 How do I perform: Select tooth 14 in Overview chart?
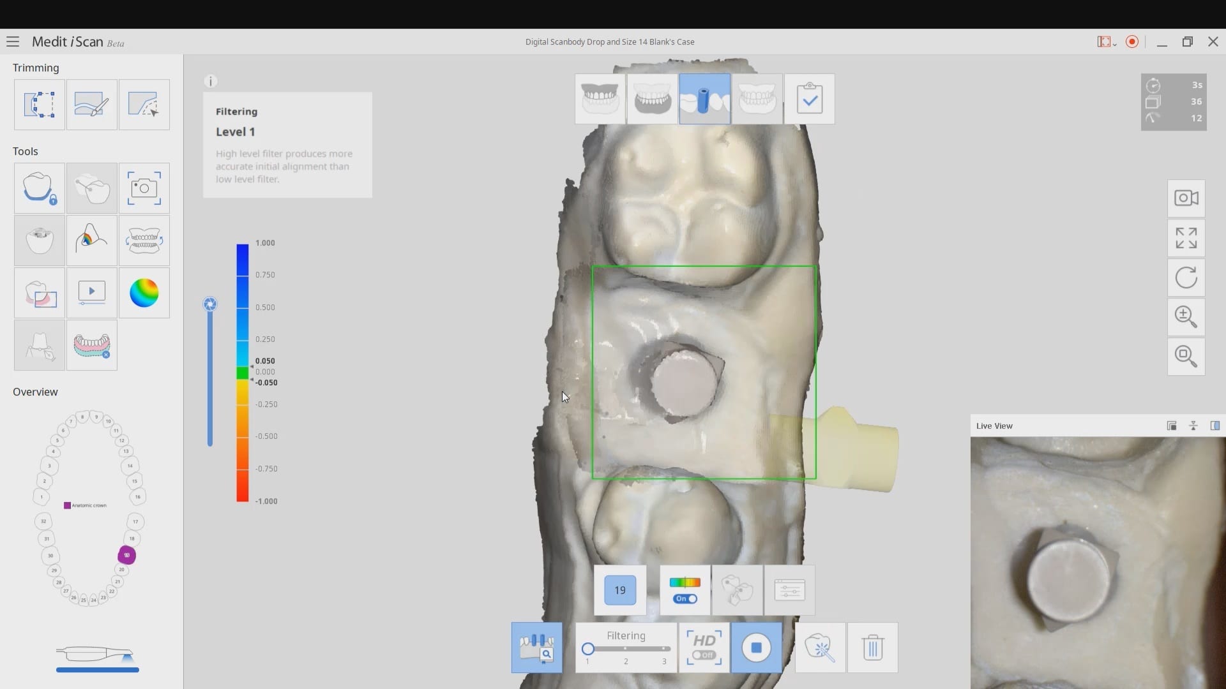[x=130, y=466]
